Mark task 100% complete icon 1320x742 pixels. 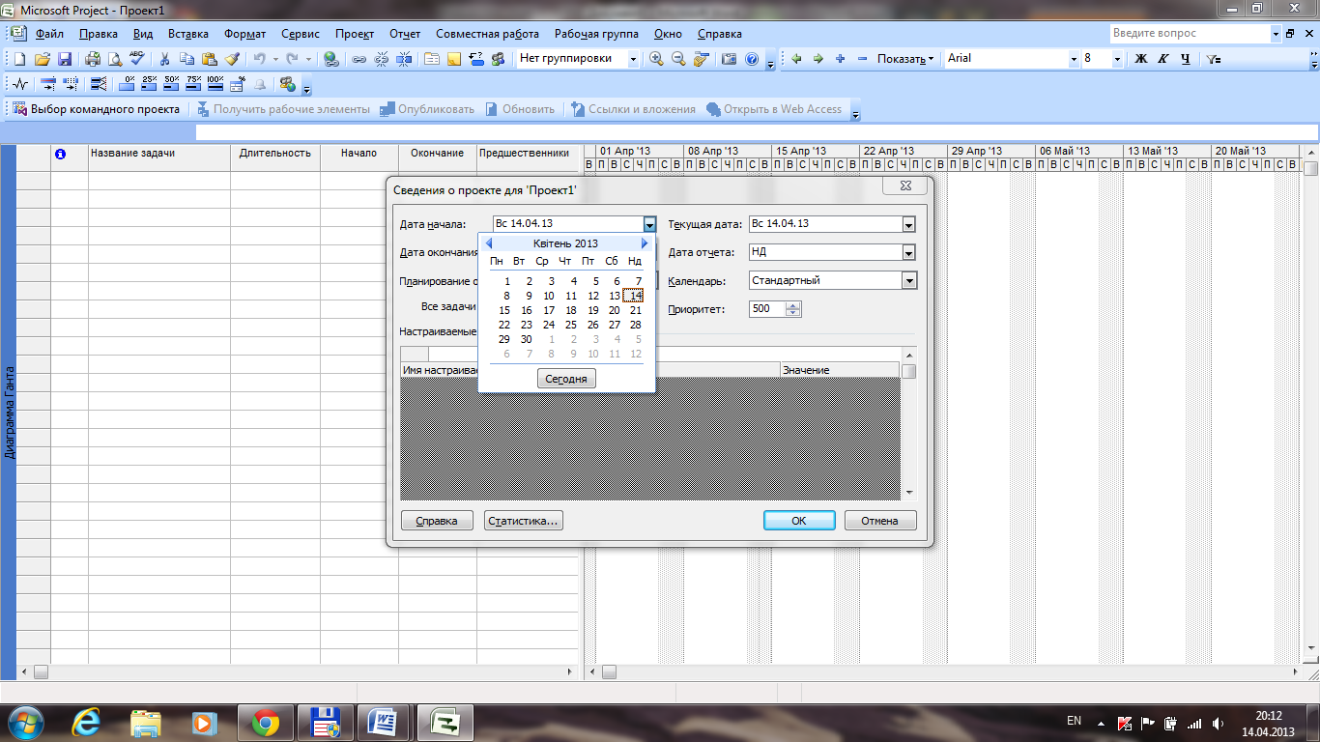point(215,83)
